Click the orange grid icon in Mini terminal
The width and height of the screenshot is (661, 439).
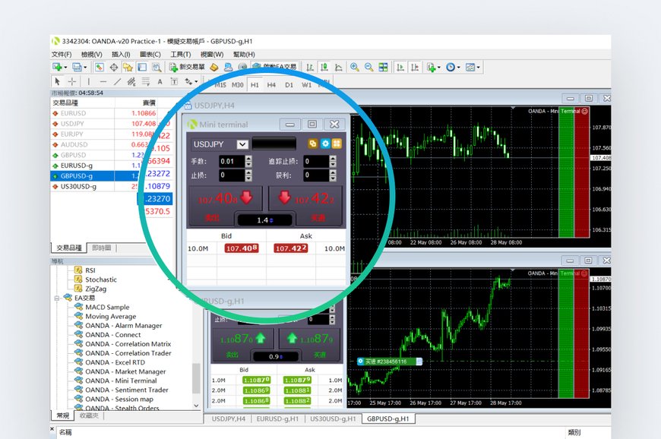click(337, 144)
